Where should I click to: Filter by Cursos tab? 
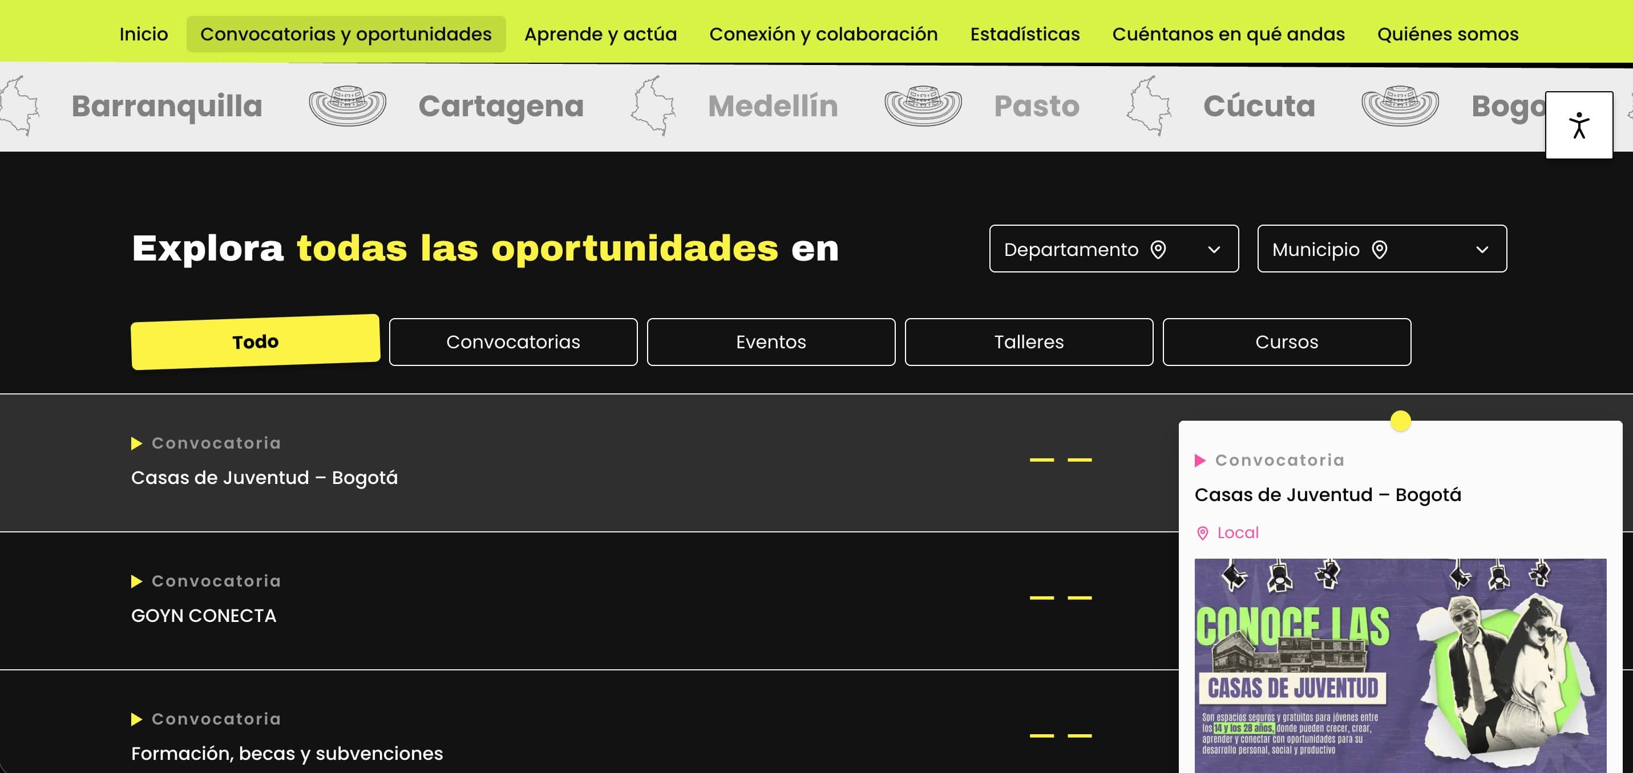coord(1287,342)
